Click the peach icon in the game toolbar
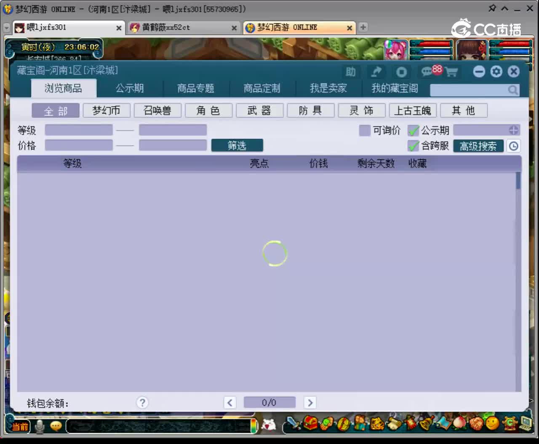 [x=460, y=423]
